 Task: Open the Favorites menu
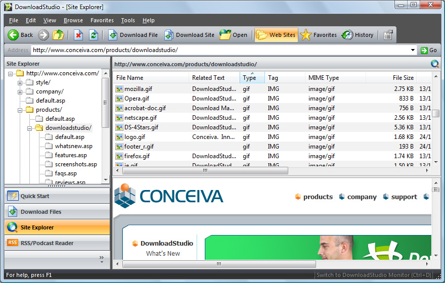[102, 20]
